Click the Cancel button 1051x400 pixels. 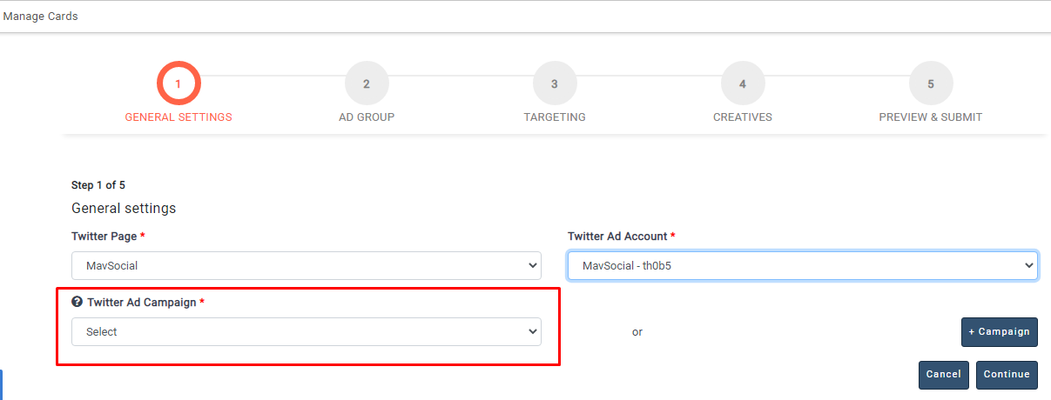[x=943, y=375]
